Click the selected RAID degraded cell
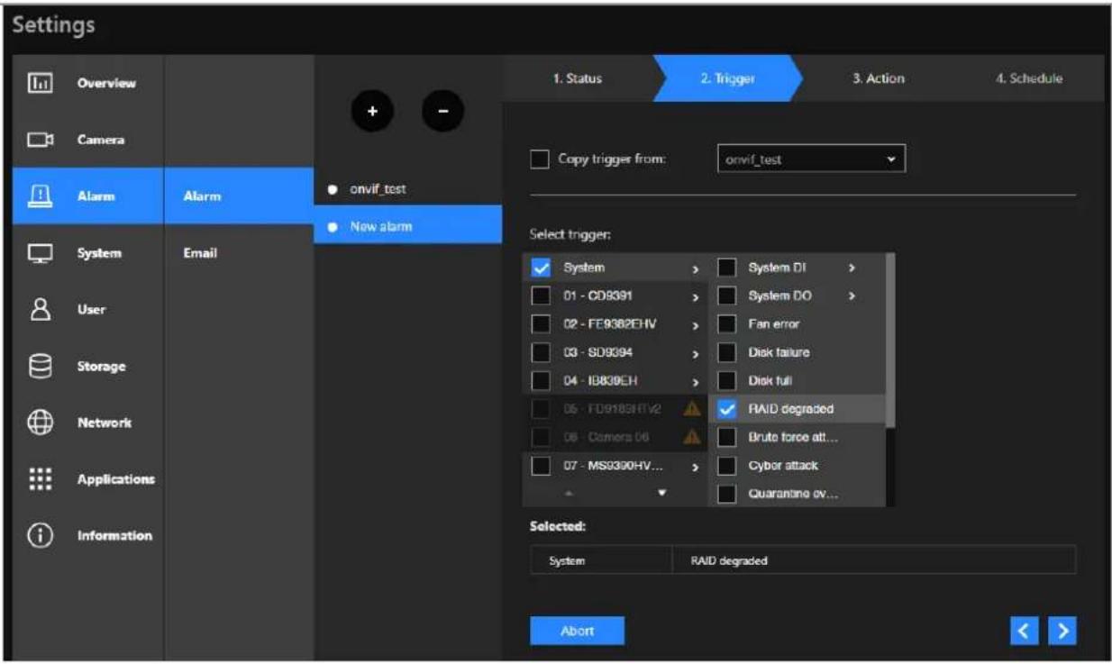 [x=873, y=559]
